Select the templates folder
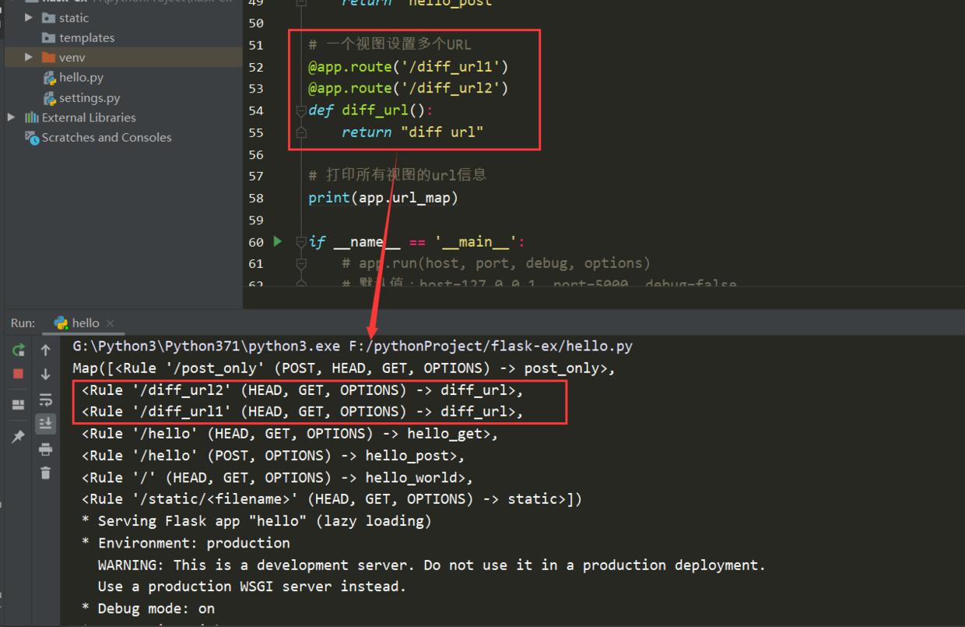 pyautogui.click(x=86, y=37)
